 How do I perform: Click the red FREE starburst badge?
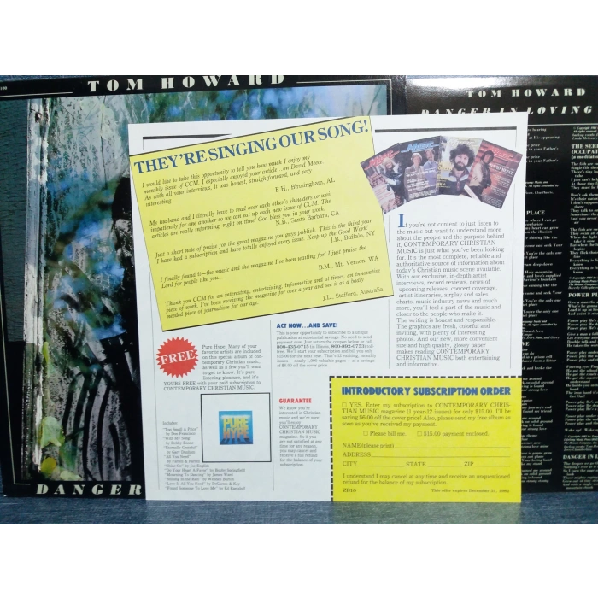(177, 356)
